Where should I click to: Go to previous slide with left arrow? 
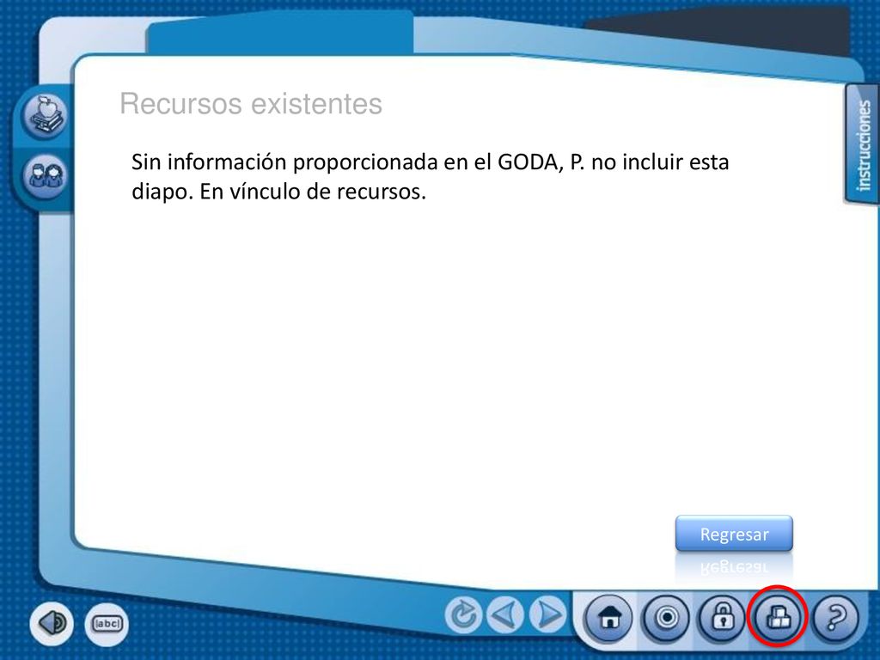[505, 615]
